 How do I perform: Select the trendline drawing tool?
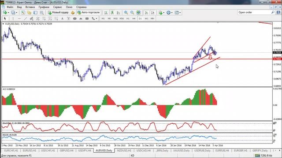(x=26, y=18)
